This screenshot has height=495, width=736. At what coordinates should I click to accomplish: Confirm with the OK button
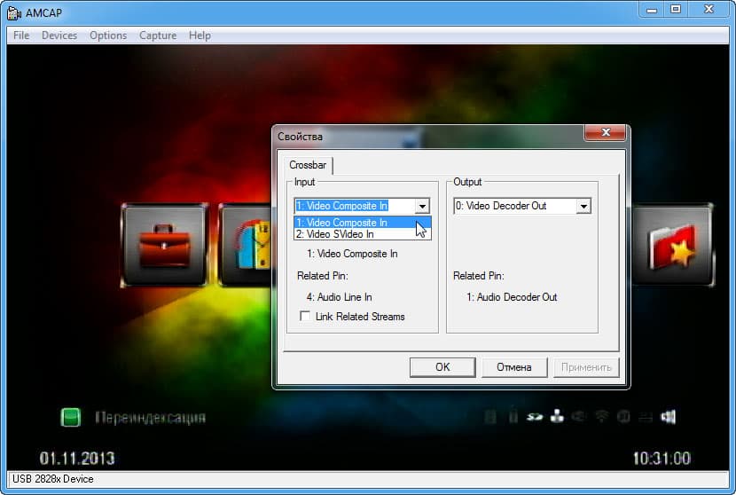(442, 366)
